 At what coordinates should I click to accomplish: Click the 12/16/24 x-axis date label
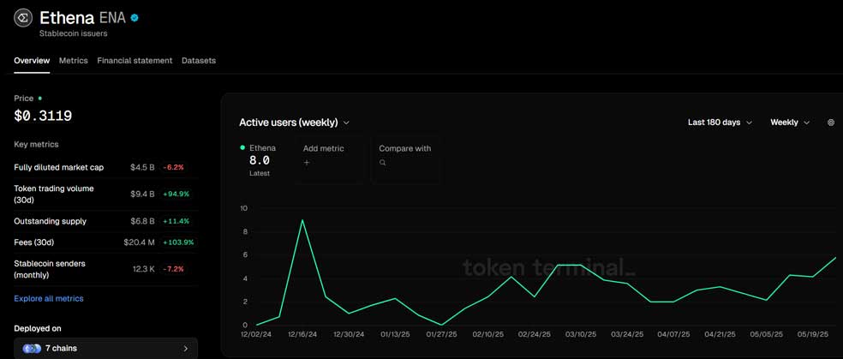coord(302,334)
